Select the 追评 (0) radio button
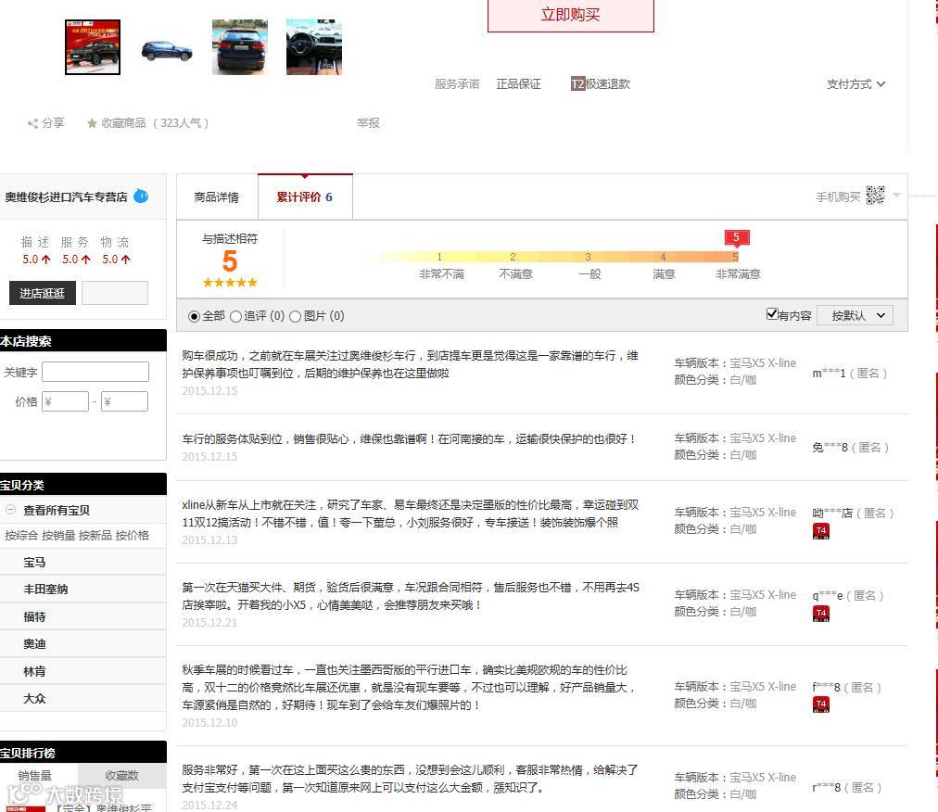Image resolution: width=938 pixels, height=812 pixels. pos(235,316)
